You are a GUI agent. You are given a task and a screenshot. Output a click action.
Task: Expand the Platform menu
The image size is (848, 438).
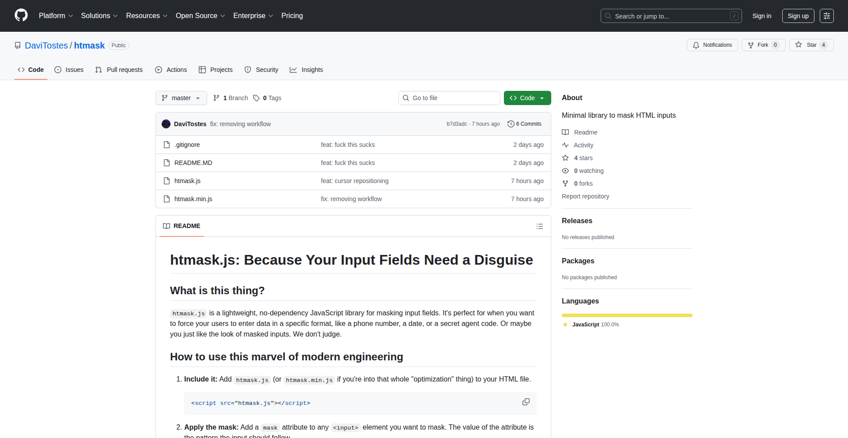click(x=56, y=16)
